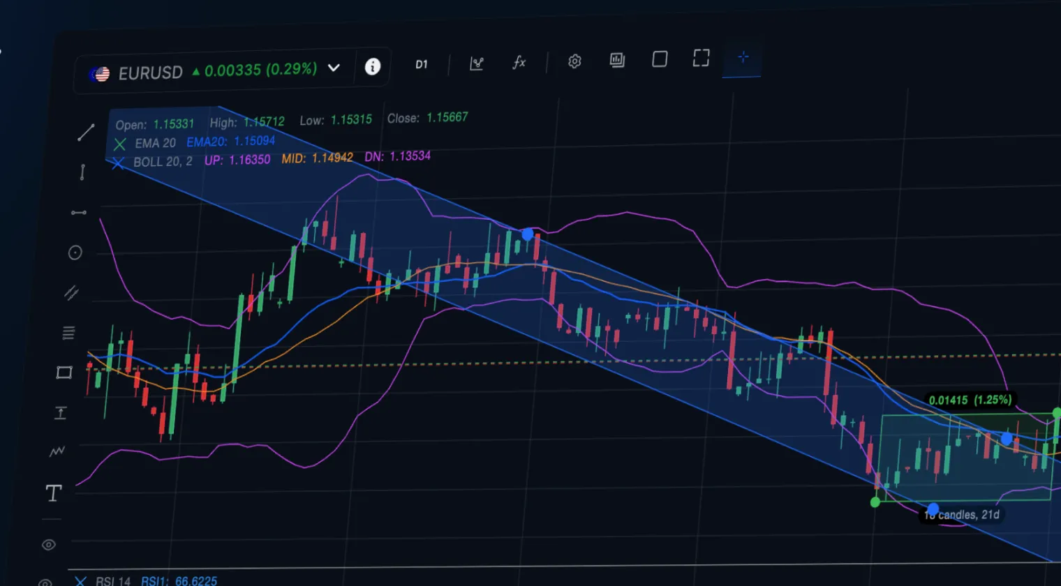Click the EMA20 value 1.15094
The image size is (1061, 586).
[x=255, y=140]
